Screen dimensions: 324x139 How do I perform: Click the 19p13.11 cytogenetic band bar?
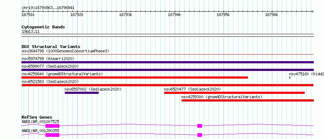pyautogui.click(x=167, y=35)
